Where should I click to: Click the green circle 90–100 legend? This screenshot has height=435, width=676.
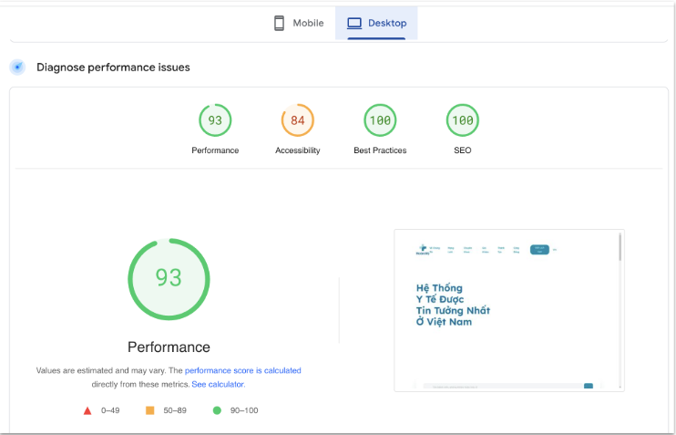pos(217,411)
